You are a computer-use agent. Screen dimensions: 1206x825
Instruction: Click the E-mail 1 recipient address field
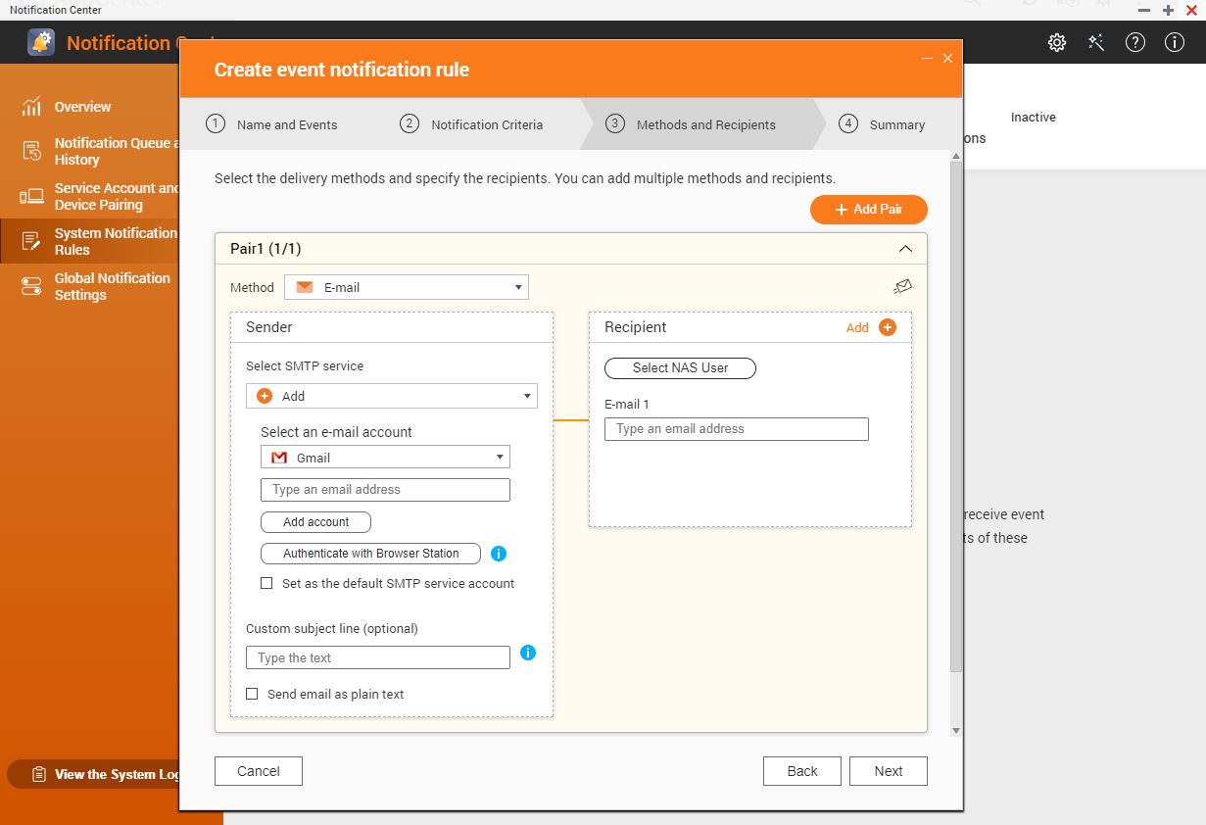(736, 429)
